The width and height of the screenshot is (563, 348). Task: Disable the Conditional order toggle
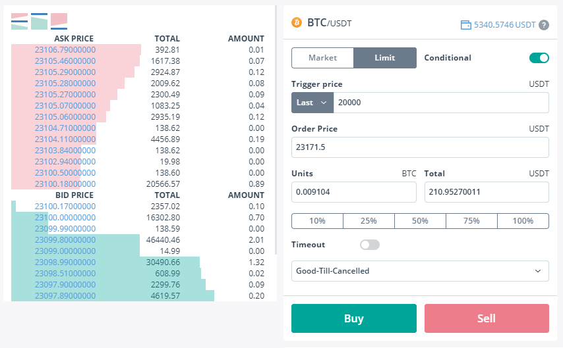[x=539, y=58]
